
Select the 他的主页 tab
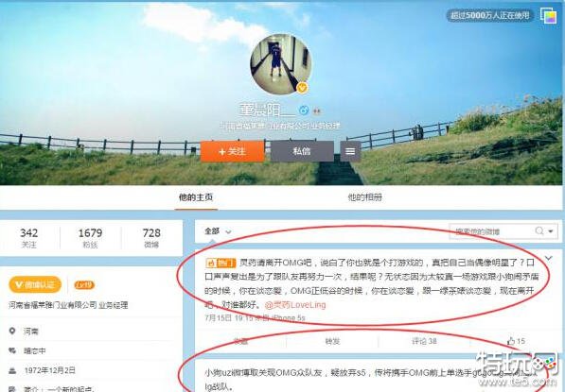196,197
